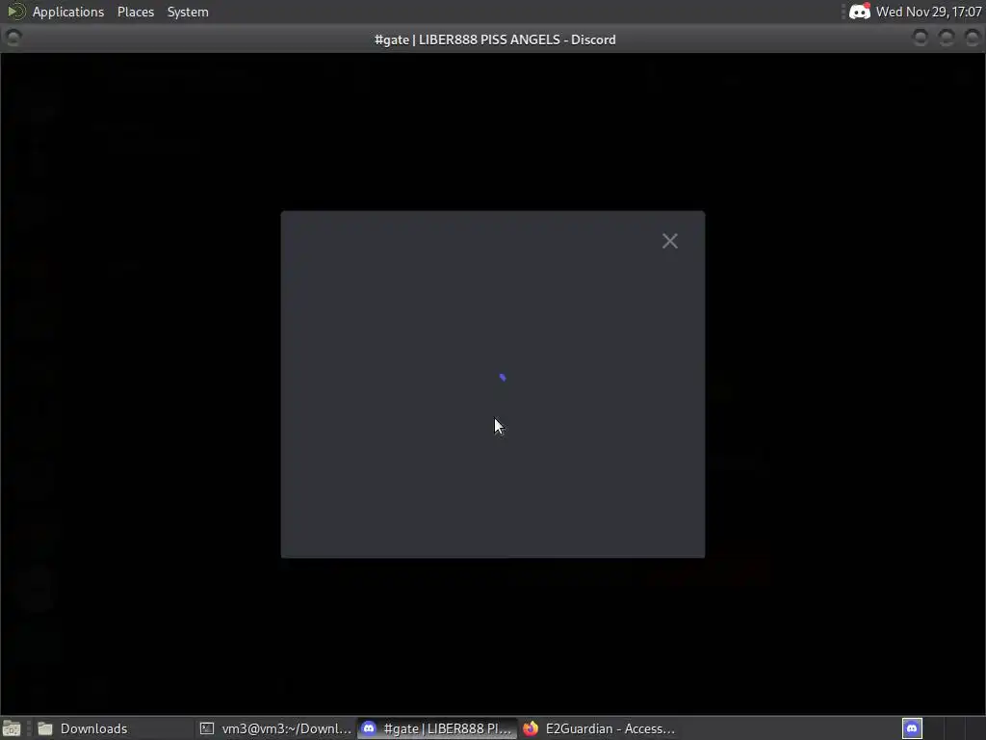
Task: Switch to the vm3@vm3 terminal window
Action: click(x=275, y=728)
